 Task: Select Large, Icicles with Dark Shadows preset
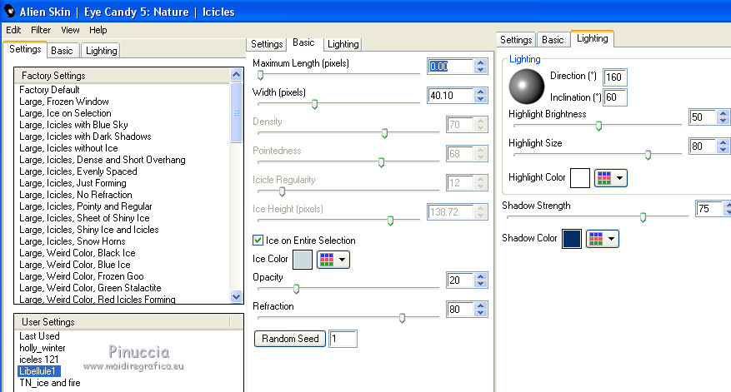85,136
